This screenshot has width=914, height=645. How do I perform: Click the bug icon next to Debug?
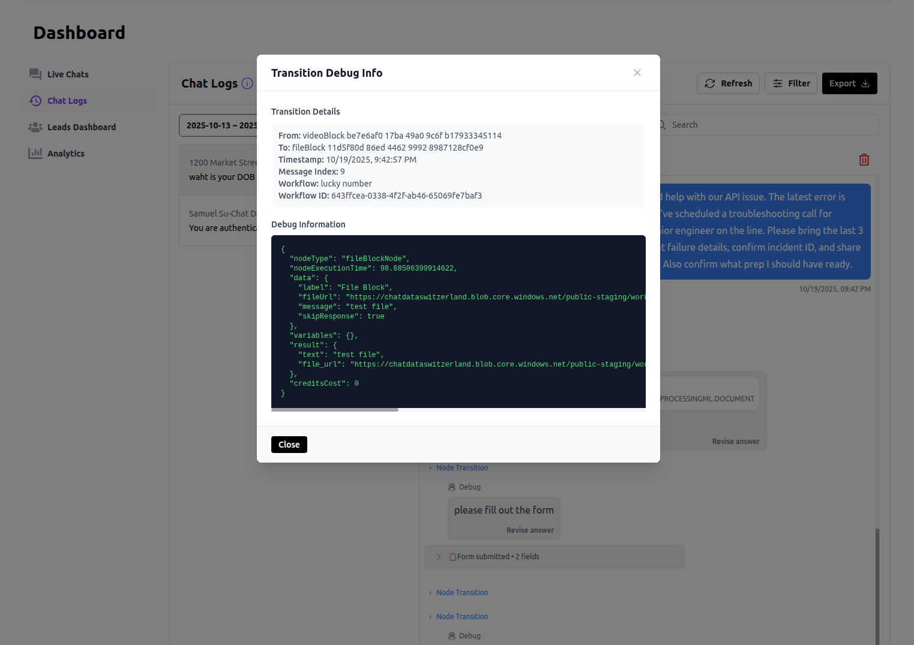click(x=452, y=487)
